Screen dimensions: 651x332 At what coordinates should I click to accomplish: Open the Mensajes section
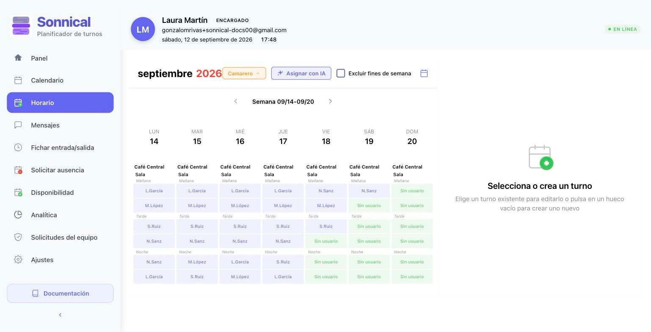(60, 125)
